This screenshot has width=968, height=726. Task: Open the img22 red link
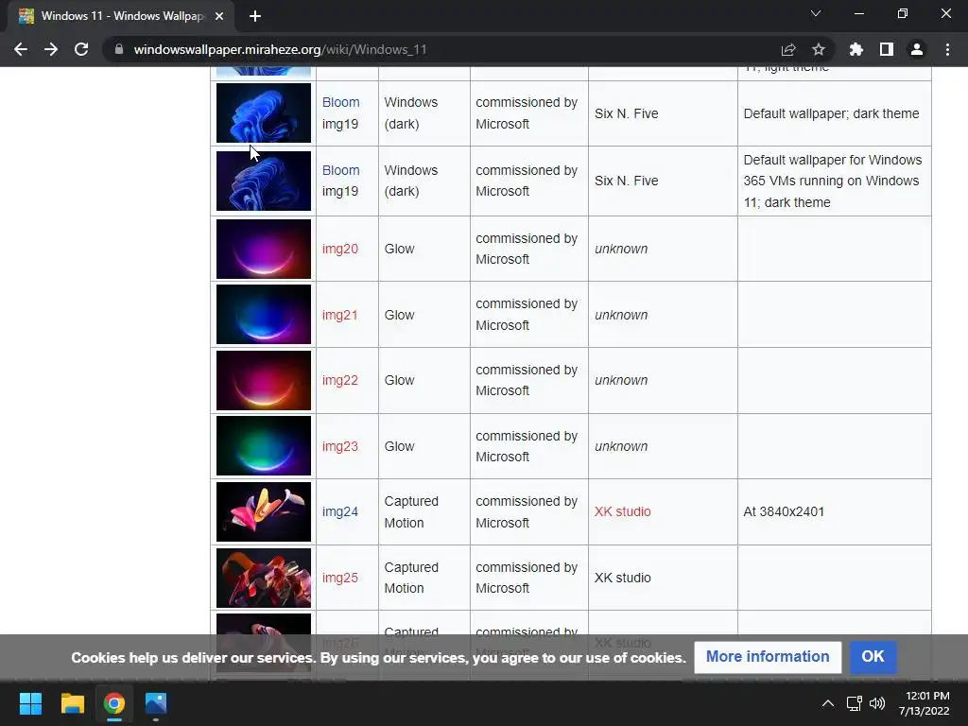coord(340,380)
